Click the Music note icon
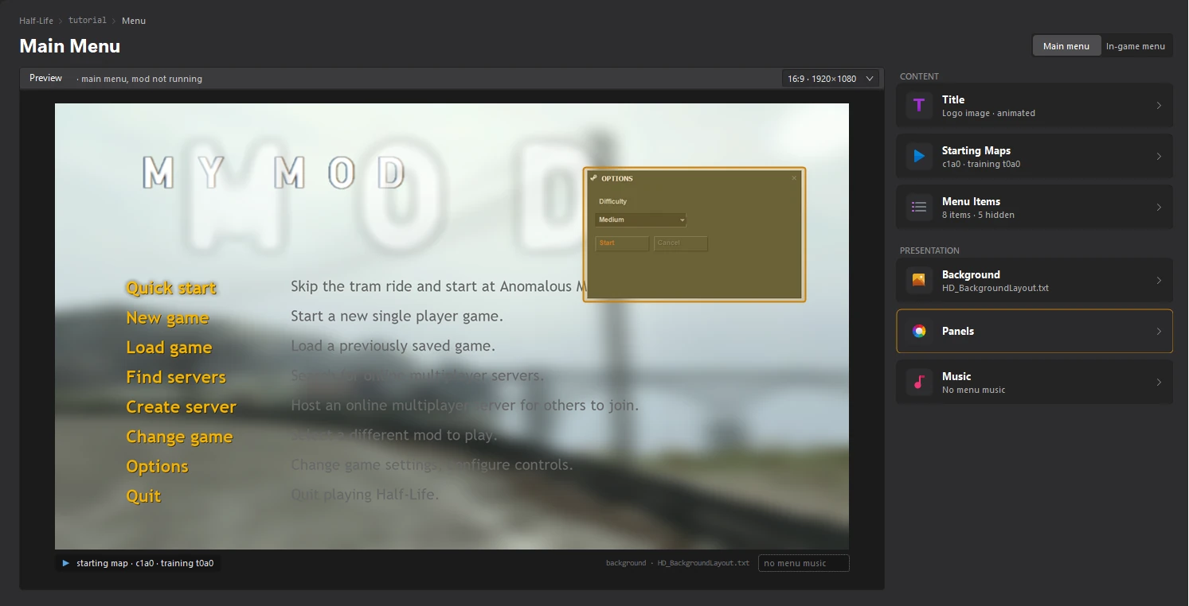The height and width of the screenshot is (606, 1189). (x=919, y=382)
